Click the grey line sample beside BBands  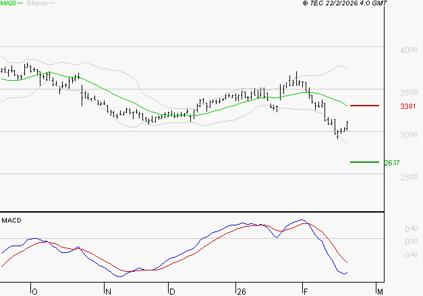click(x=51, y=4)
